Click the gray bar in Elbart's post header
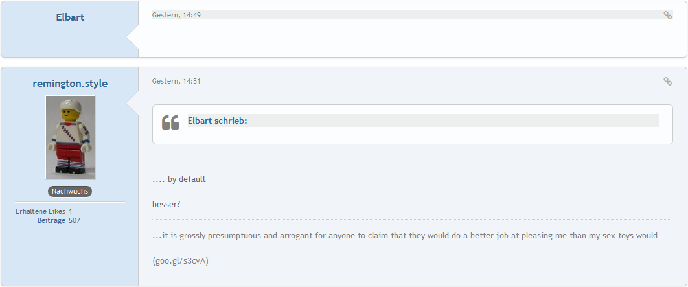688x287 pixels. click(x=428, y=15)
